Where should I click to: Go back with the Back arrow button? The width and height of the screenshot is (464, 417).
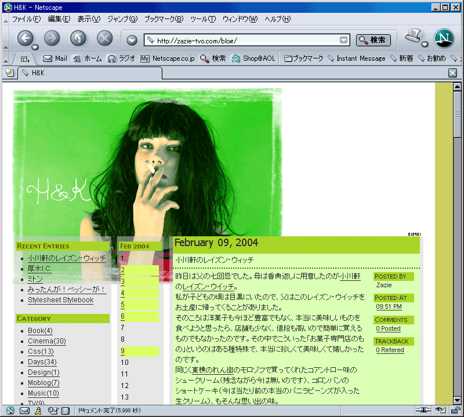(x=25, y=38)
